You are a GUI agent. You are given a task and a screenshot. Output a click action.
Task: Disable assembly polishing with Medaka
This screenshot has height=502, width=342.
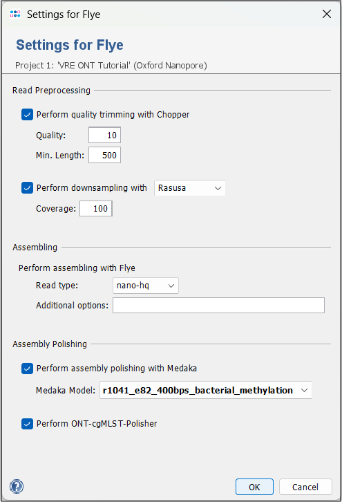[x=27, y=369]
